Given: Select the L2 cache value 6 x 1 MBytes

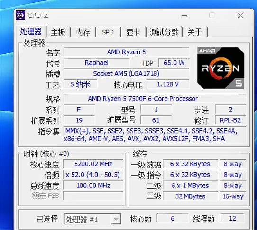Looking at the screenshot, I should (x=190, y=186).
